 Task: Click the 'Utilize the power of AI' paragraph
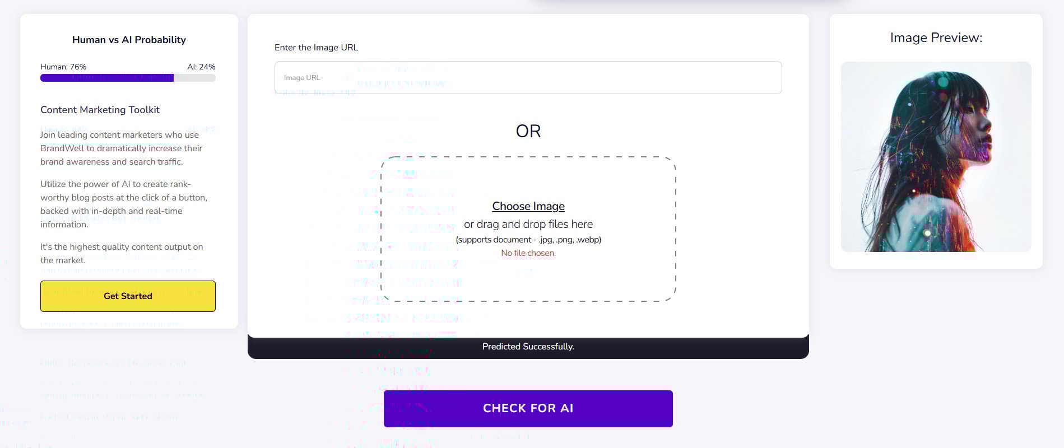[x=123, y=204]
